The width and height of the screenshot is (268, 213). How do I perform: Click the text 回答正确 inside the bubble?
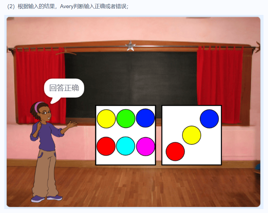pos(65,88)
